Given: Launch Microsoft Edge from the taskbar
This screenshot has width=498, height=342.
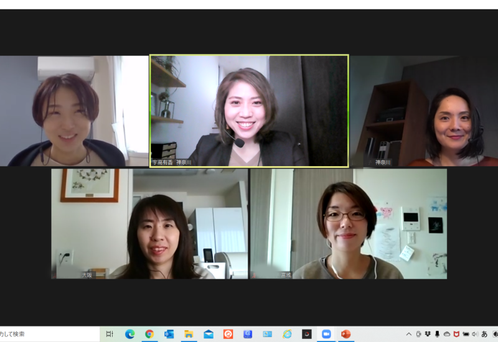Looking at the screenshot, I should 130,334.
